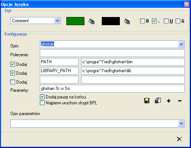191x148 pixels.
Task: Click the empty third variable value field
Action: tap(133, 80)
